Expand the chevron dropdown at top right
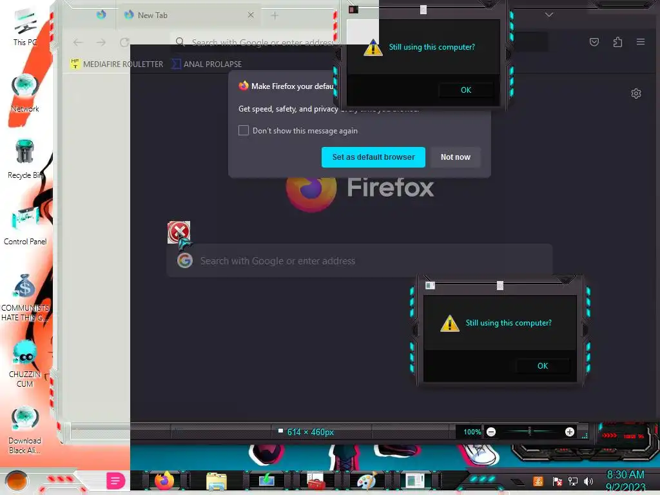This screenshot has height=495, width=660. click(x=549, y=15)
